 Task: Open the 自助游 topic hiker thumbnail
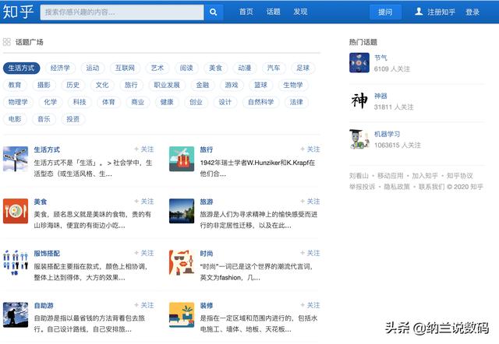(x=16, y=314)
